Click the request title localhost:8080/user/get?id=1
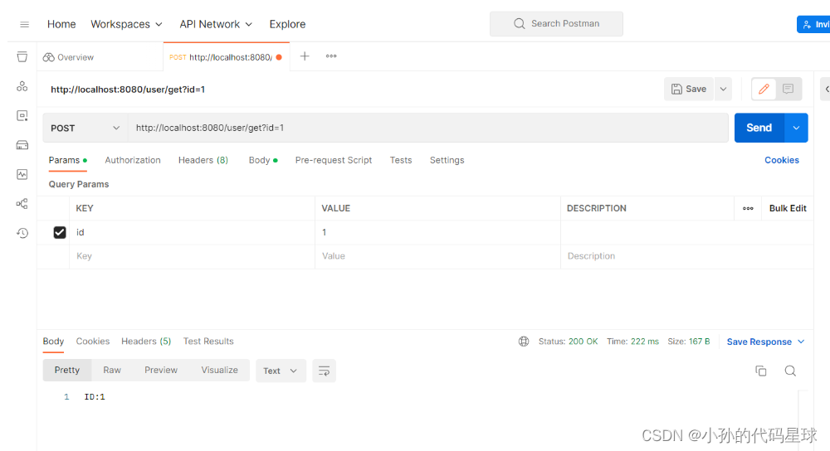 point(128,90)
